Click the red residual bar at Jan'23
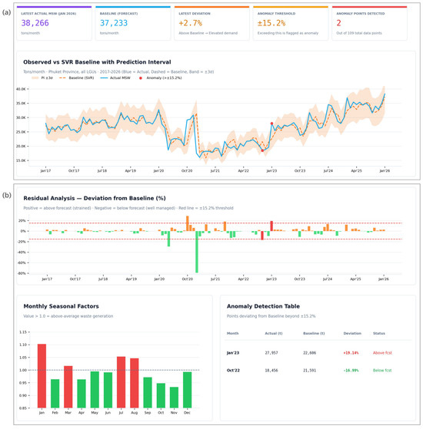 [x=271, y=226]
